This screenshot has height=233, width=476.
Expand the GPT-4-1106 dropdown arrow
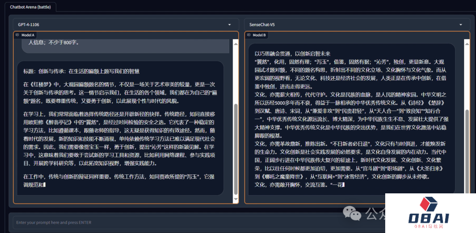click(x=230, y=25)
